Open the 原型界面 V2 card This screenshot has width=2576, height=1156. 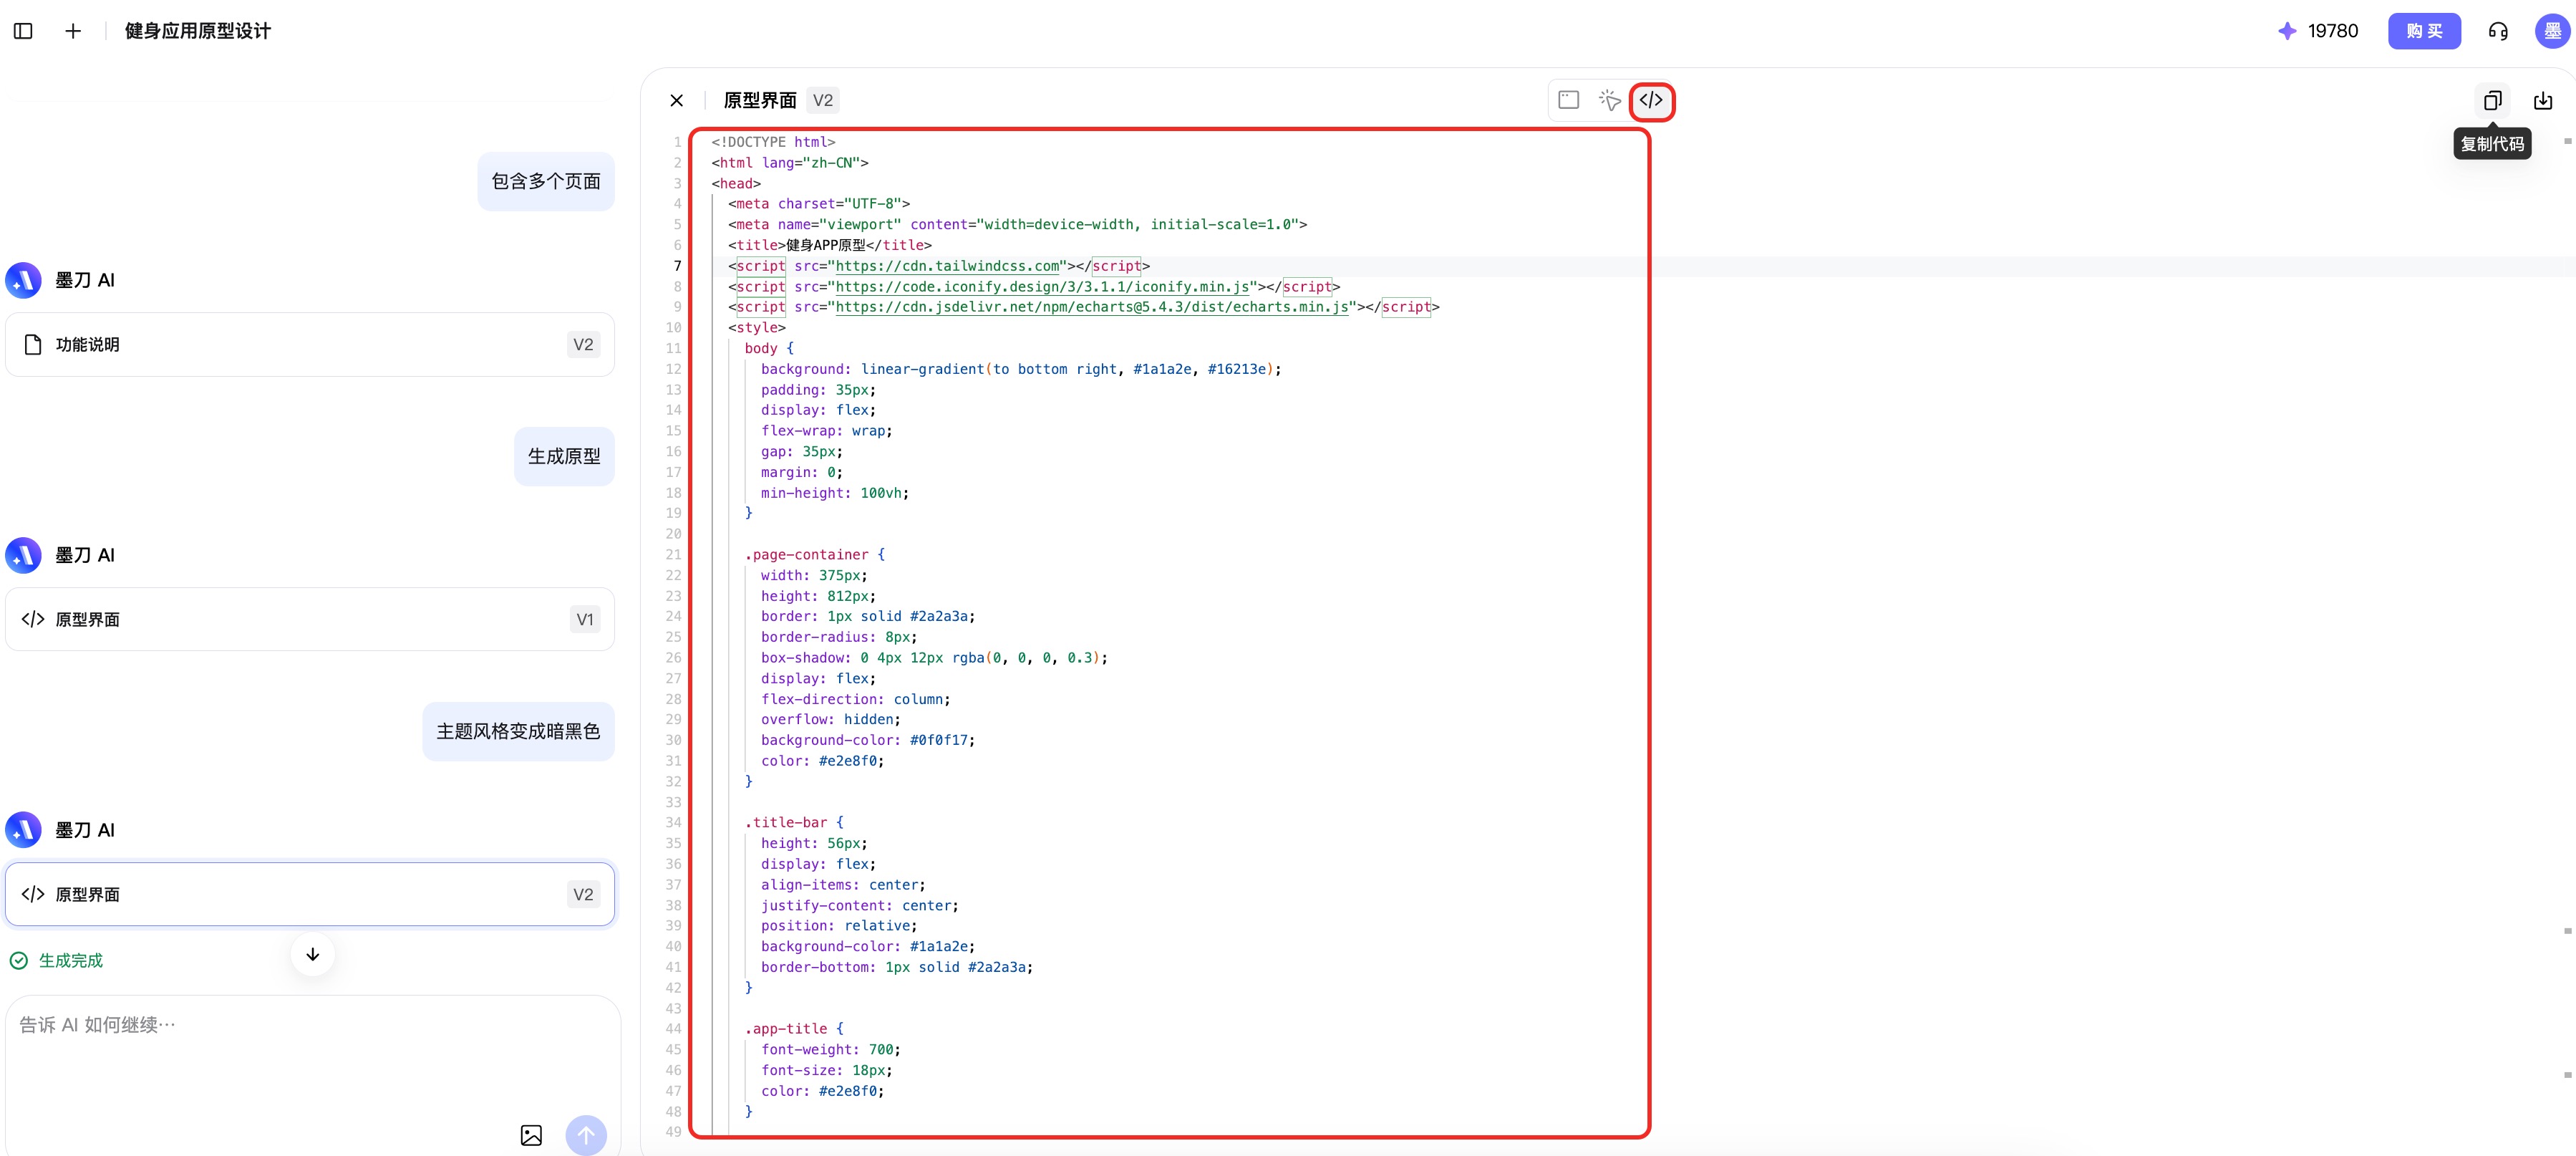point(310,894)
